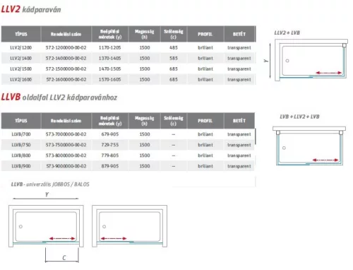Click "transparent" in the LLVB/750 row
The width and height of the screenshot is (353, 270).
(239, 145)
